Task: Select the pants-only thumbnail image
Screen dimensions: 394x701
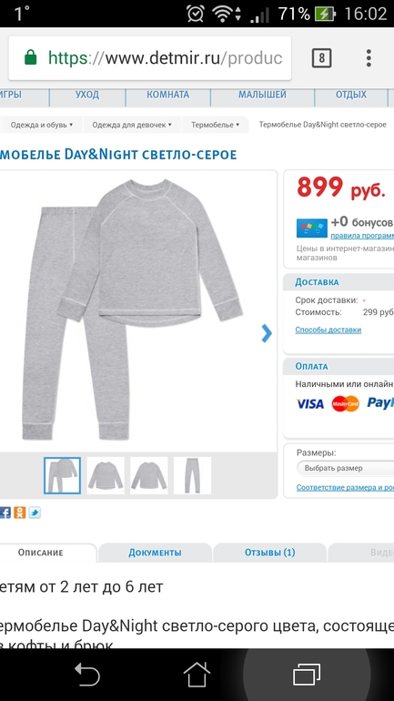Action: pyautogui.click(x=192, y=475)
